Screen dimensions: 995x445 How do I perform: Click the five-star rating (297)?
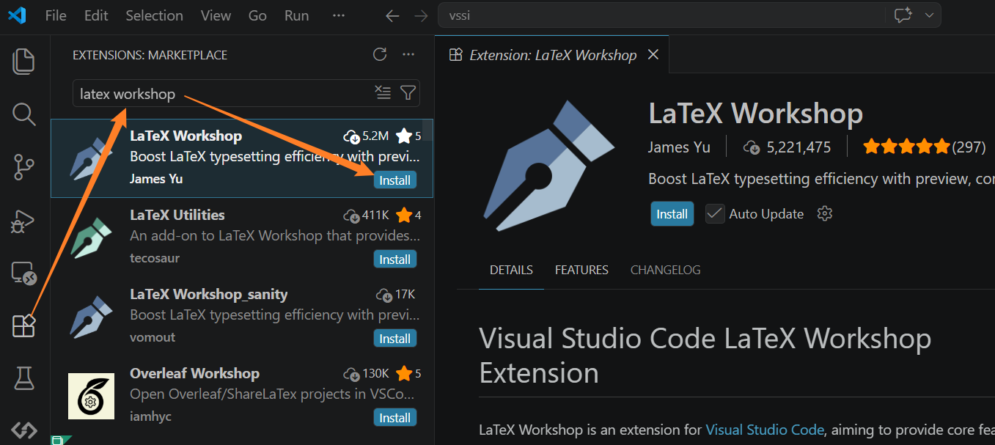(x=924, y=147)
